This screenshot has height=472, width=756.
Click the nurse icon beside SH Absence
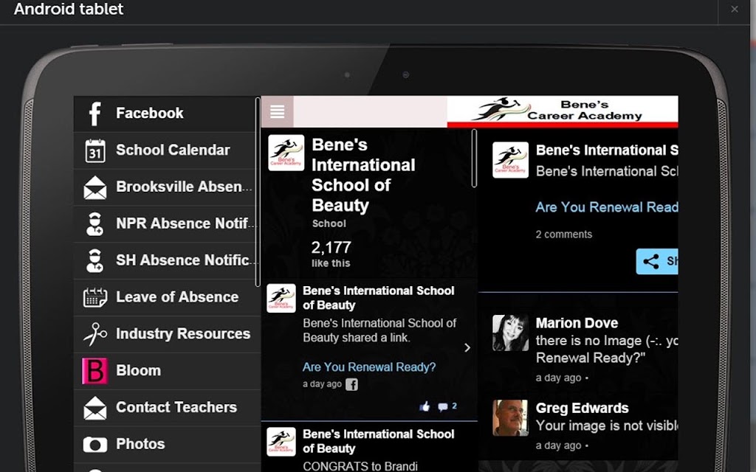click(95, 260)
